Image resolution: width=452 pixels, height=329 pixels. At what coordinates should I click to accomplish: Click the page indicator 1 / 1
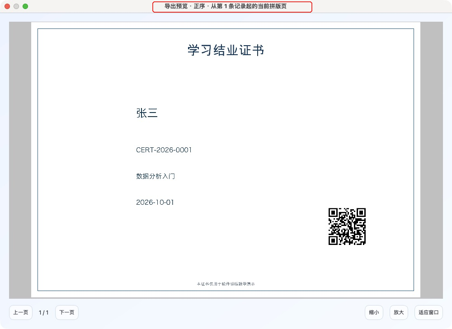click(x=43, y=313)
